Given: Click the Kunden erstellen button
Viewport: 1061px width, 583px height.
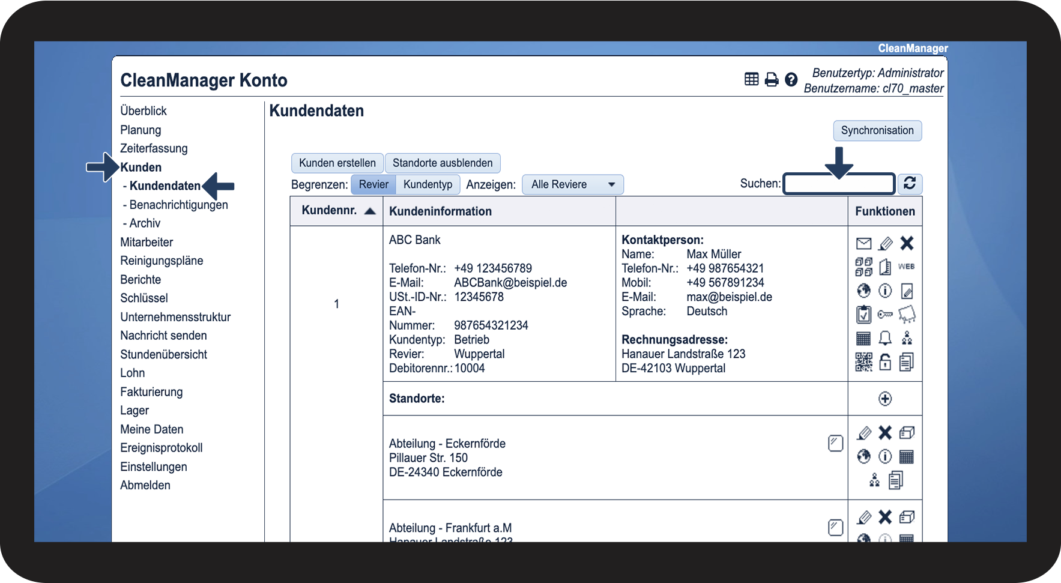Looking at the screenshot, I should pos(337,163).
